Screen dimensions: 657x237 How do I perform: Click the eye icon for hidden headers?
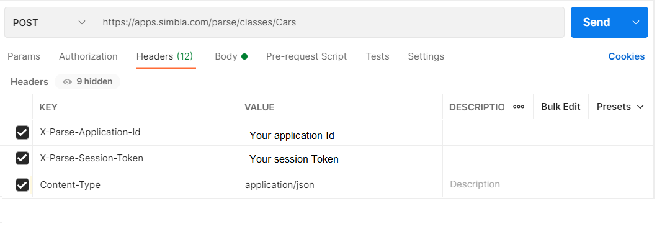[67, 82]
